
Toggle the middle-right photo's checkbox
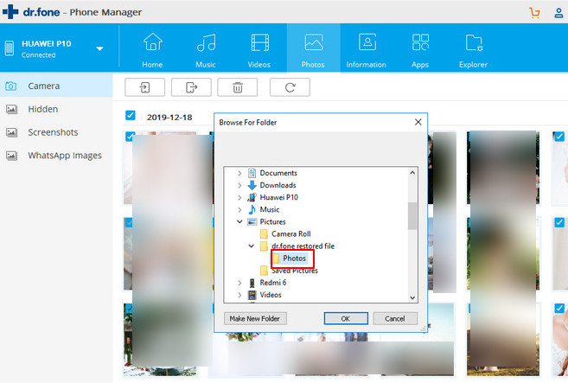pyautogui.click(x=559, y=222)
